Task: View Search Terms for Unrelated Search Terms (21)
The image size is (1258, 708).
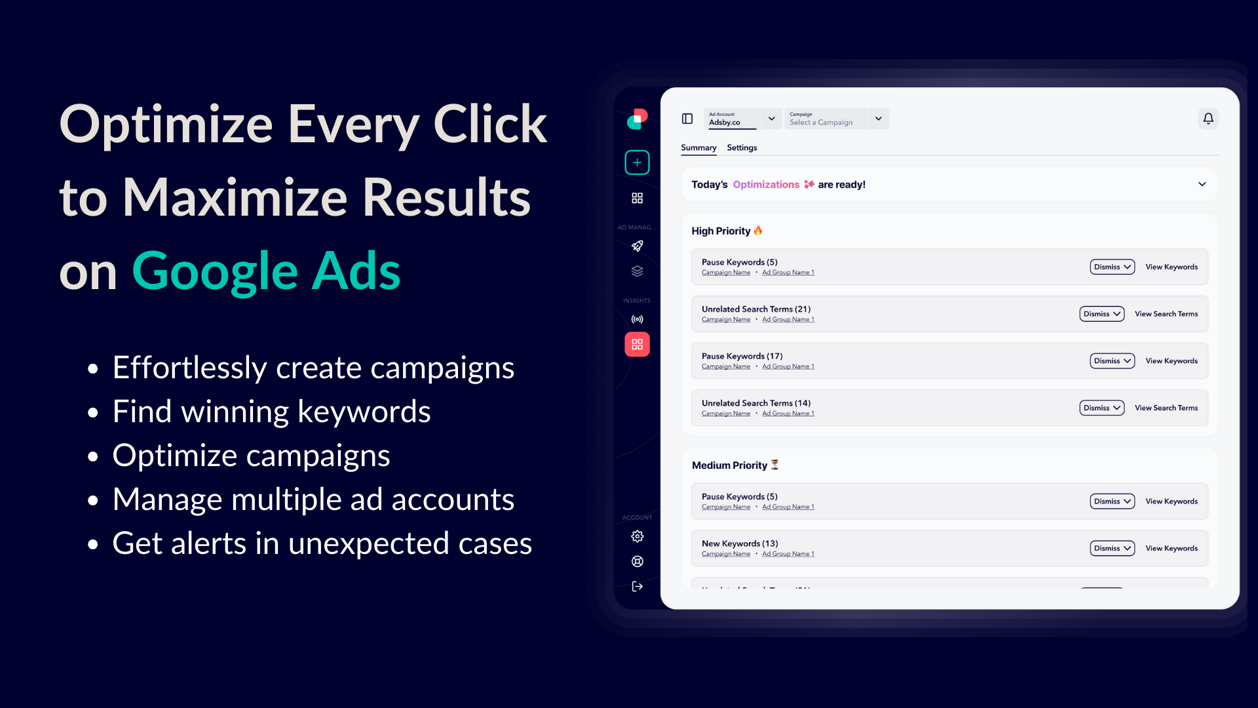Action: [1166, 313]
